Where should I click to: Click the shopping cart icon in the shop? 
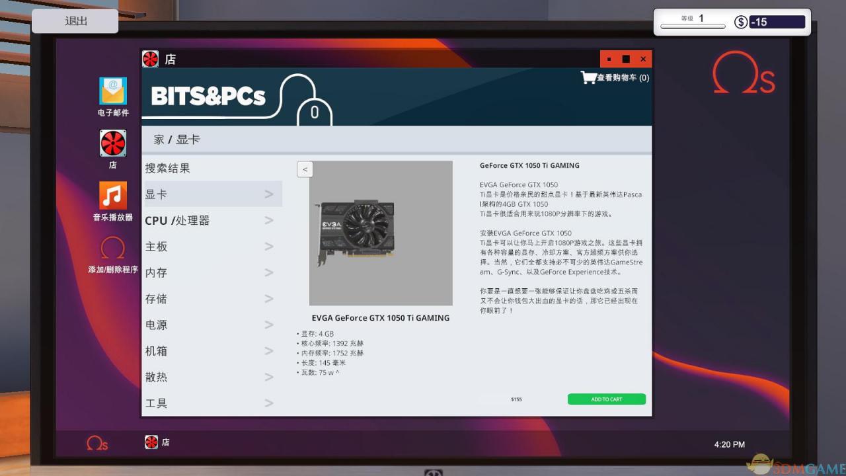588,77
